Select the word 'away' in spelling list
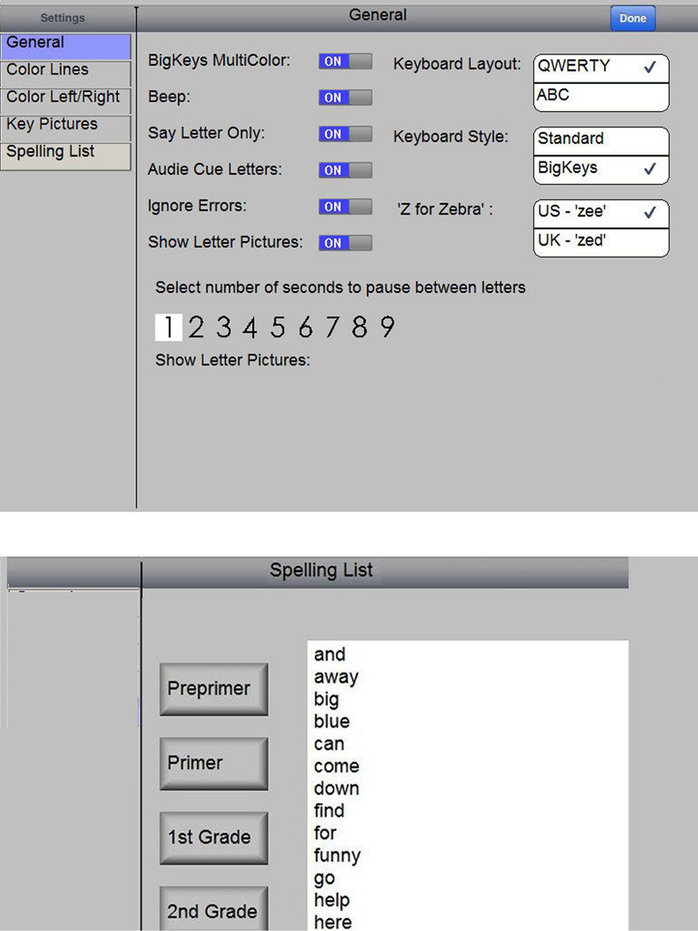The height and width of the screenshot is (931, 698). (x=336, y=677)
